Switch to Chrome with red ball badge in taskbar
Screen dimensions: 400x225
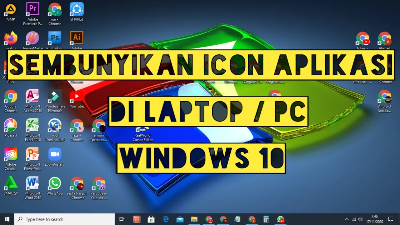(223, 219)
